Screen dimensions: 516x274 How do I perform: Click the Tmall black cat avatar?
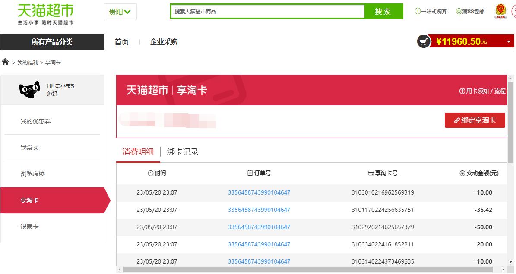point(30,89)
